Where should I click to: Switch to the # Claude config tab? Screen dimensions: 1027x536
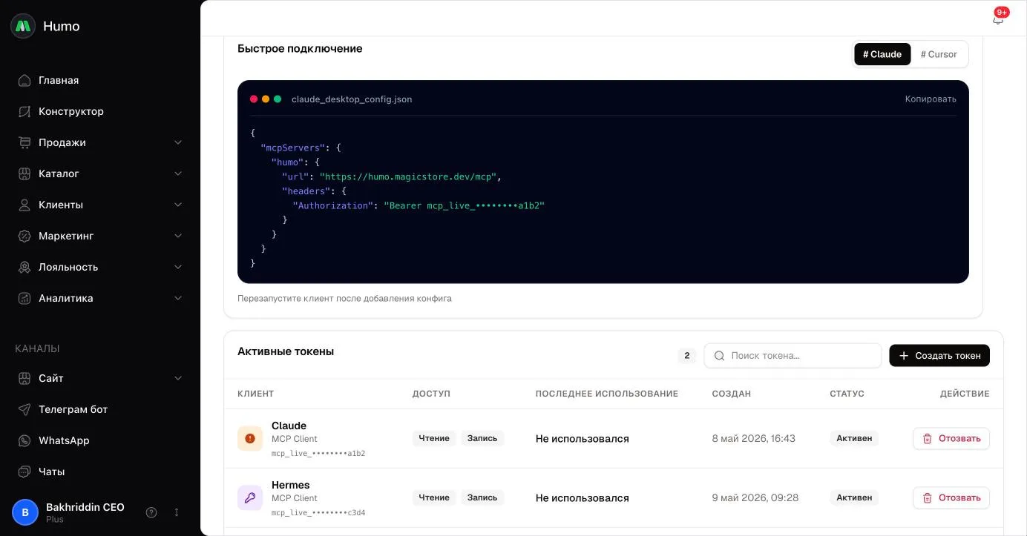882,54
